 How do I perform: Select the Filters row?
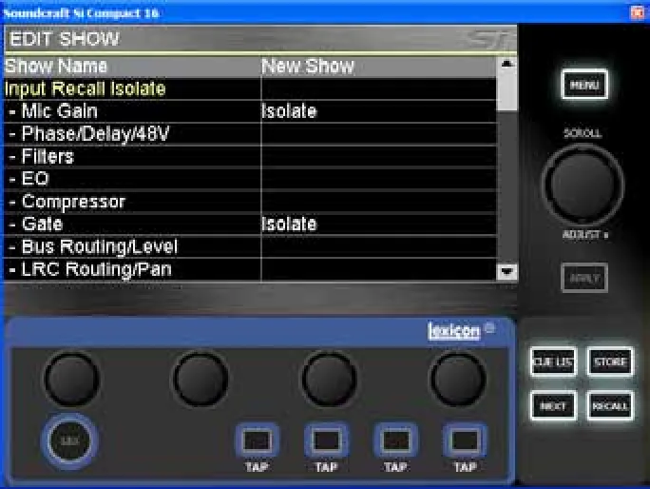coord(250,156)
